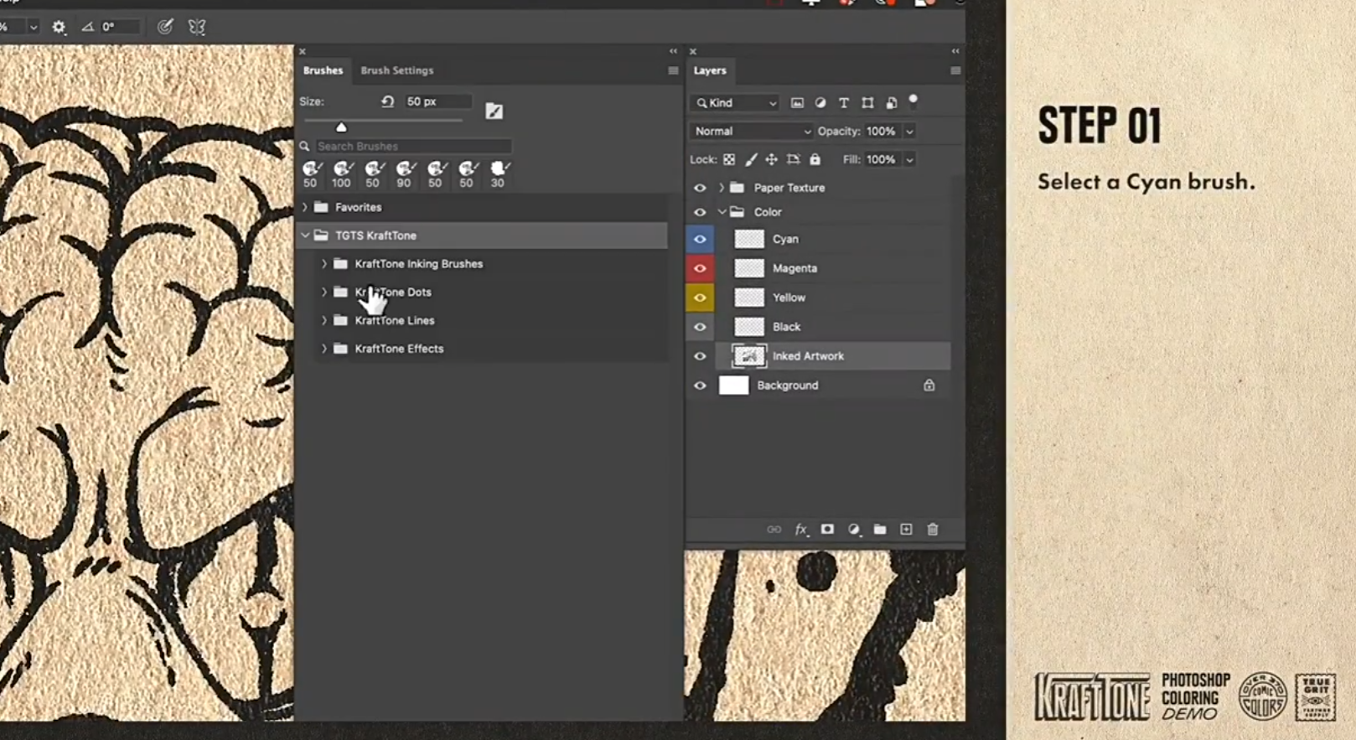1356x740 pixels.
Task: Expand the KraftTone Dots brush folder
Action: click(324, 292)
